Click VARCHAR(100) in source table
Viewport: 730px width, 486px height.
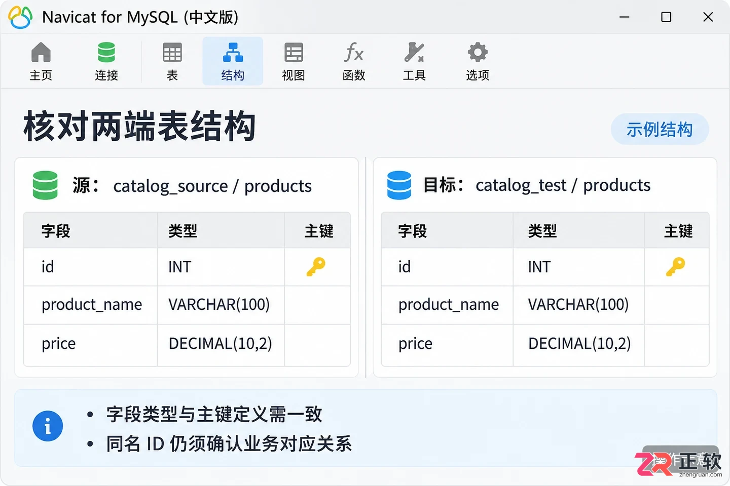(x=219, y=305)
